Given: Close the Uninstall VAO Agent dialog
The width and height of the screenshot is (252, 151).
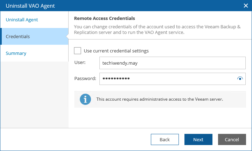Looking at the screenshot, I should click(x=246, y=6).
